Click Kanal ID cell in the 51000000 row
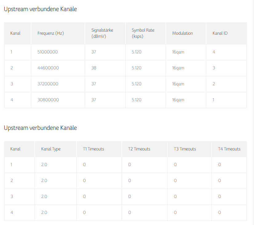The image size is (255, 225). pos(214,52)
